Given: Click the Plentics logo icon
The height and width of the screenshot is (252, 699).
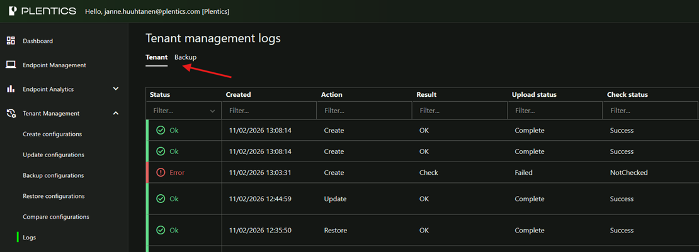Looking at the screenshot, I should [13, 11].
